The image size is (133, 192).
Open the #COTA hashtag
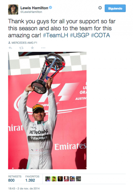[x=101, y=35]
